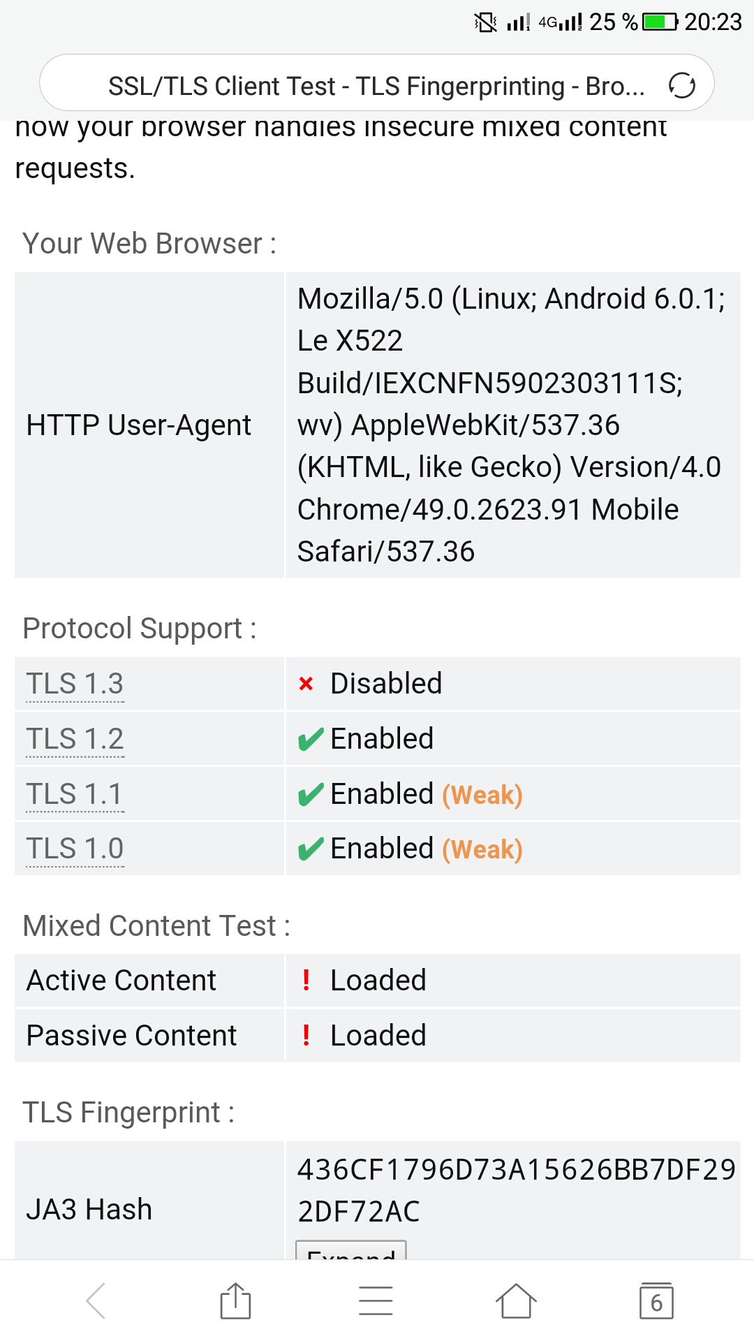Select the HTTP User-Agent string text

[x=512, y=425]
